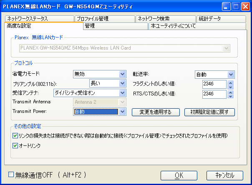Open the 省電力モード dropdown

click(x=100, y=74)
